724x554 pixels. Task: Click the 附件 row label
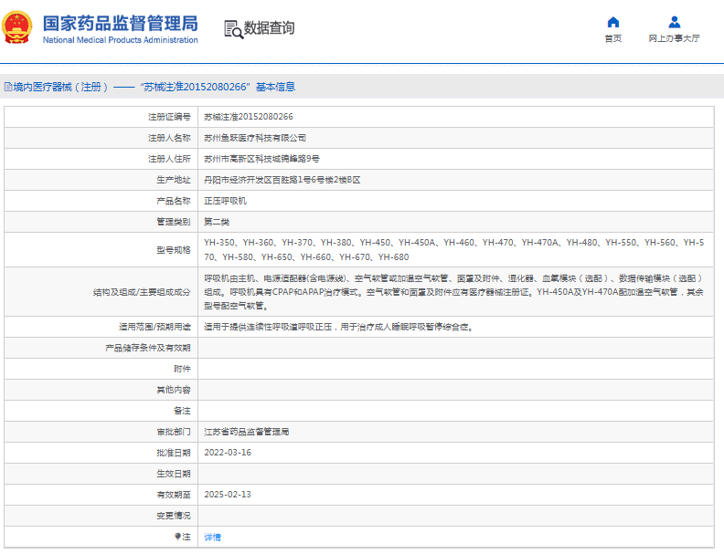(x=182, y=369)
